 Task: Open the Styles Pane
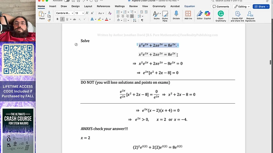coord(165,16)
